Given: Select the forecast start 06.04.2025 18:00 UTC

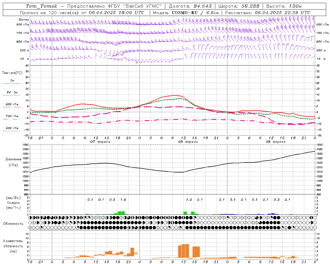Looking at the screenshot, I should point(117,13).
